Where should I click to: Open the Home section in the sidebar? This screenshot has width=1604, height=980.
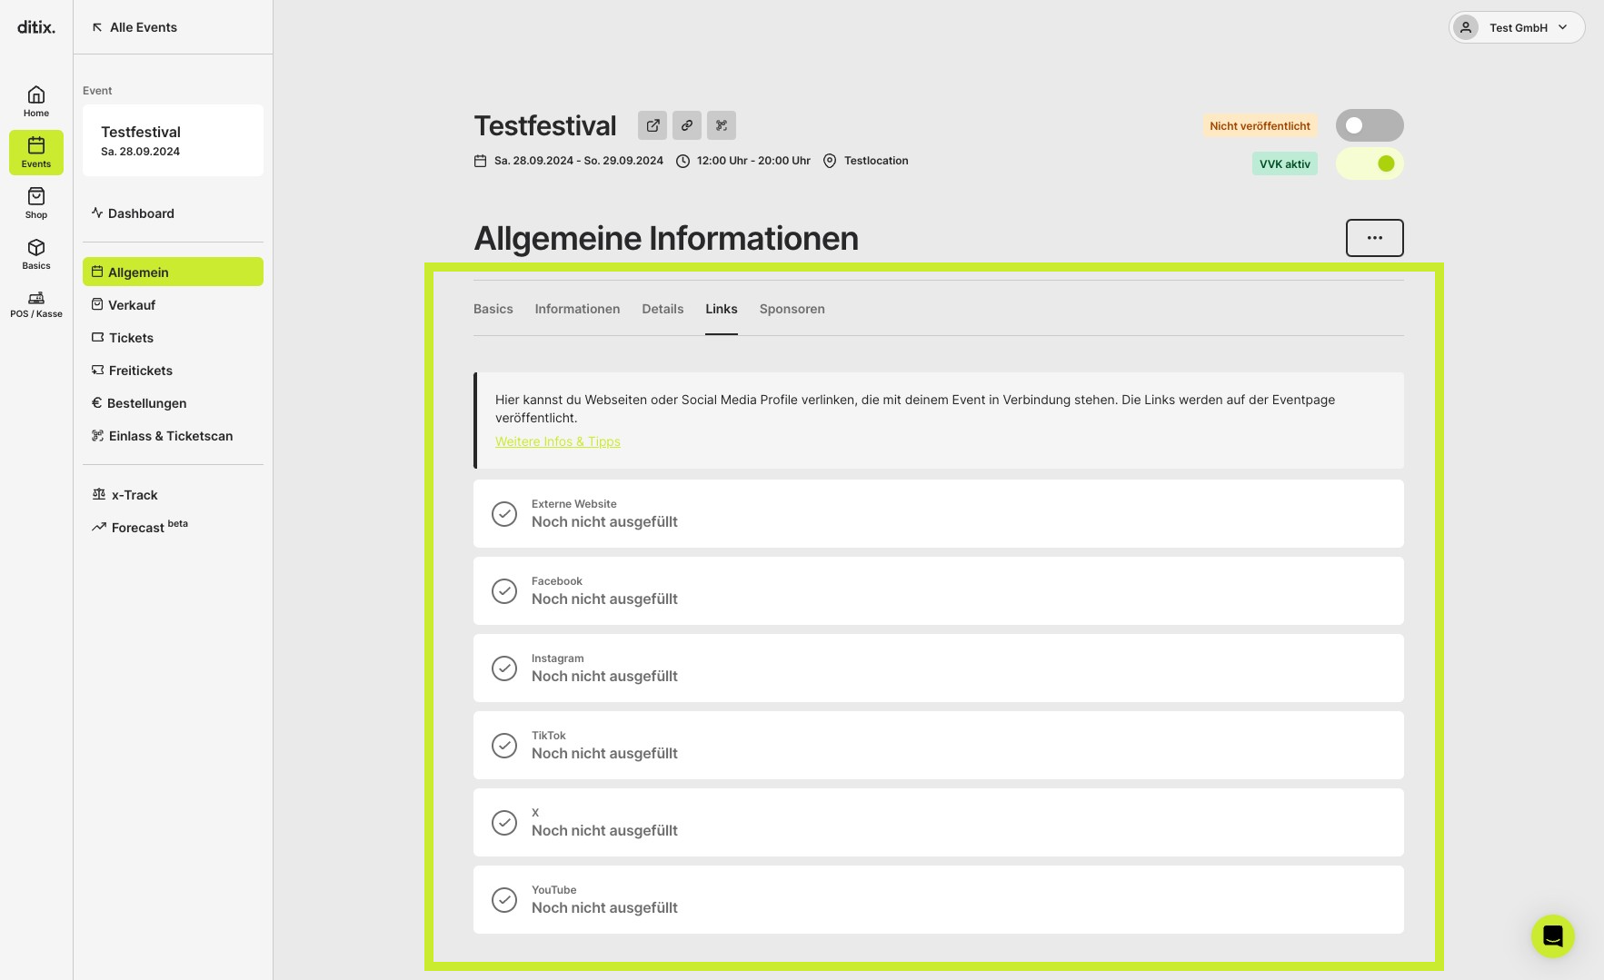[36, 102]
